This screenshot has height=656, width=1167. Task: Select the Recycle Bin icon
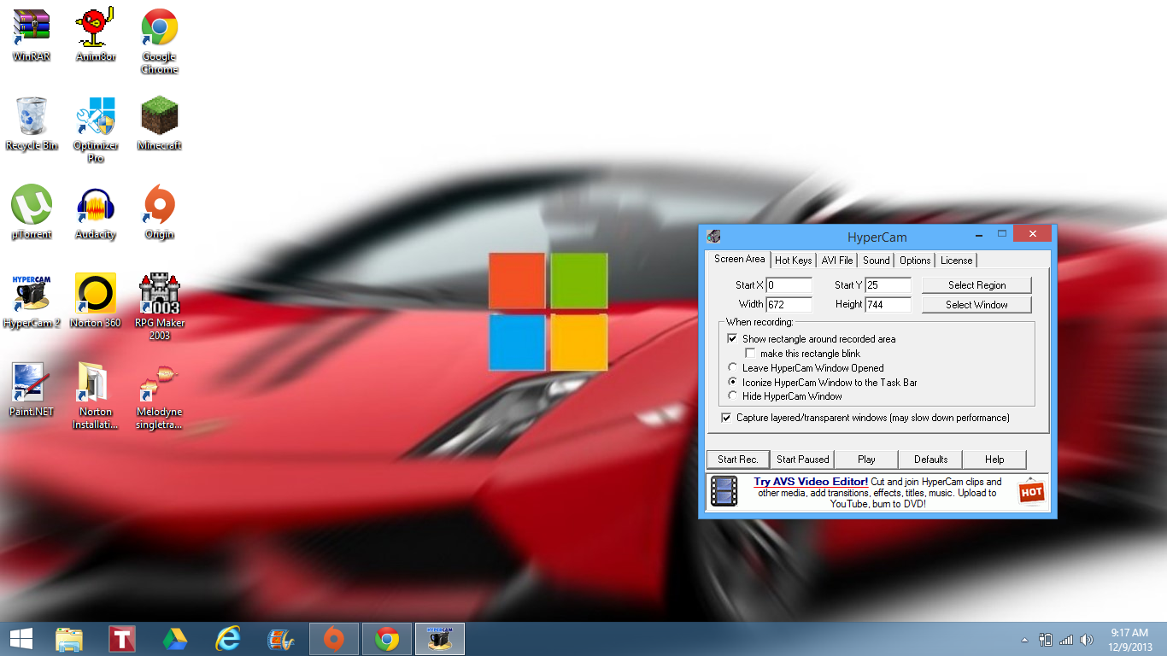32,123
